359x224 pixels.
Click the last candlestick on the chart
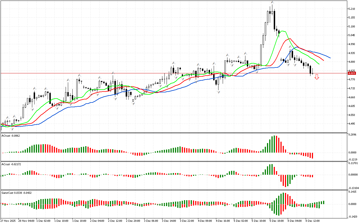[x=313, y=73]
